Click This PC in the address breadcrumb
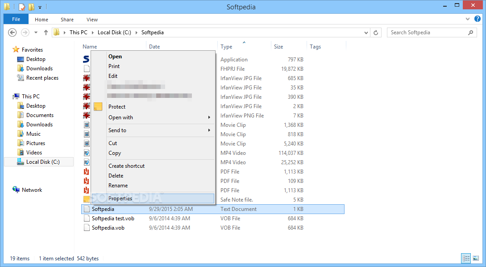This screenshot has height=267, width=486. (79, 32)
